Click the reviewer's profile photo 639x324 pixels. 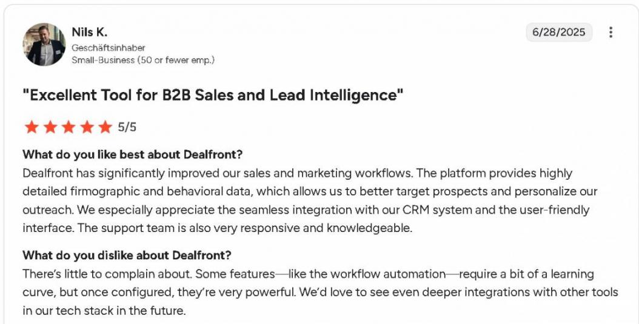tap(44, 45)
